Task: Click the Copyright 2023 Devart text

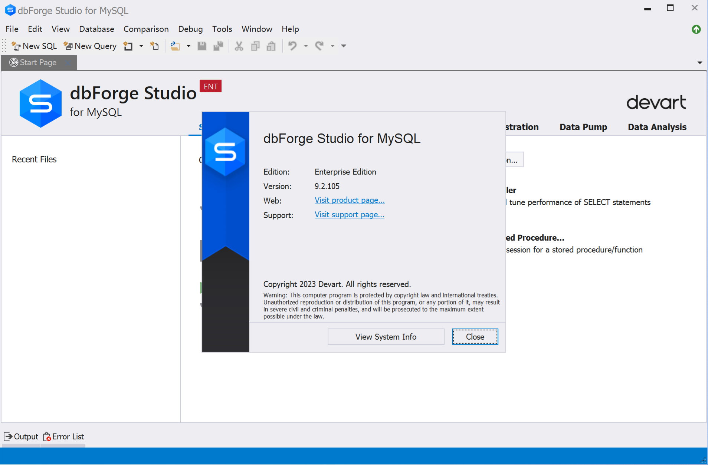Action: point(337,284)
